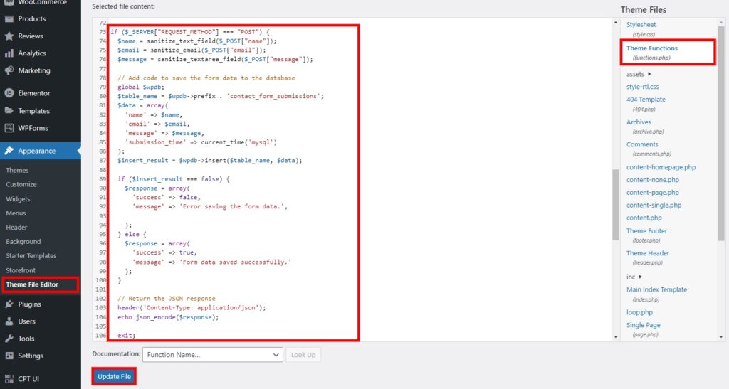Click the Theme Files list scroll-down arrow
The width and height of the screenshot is (729, 389).
point(721,336)
